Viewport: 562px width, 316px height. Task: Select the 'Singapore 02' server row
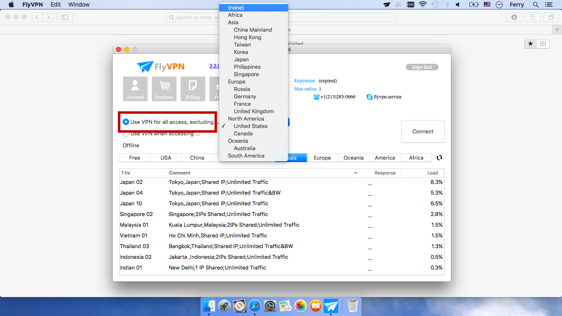[x=281, y=214]
